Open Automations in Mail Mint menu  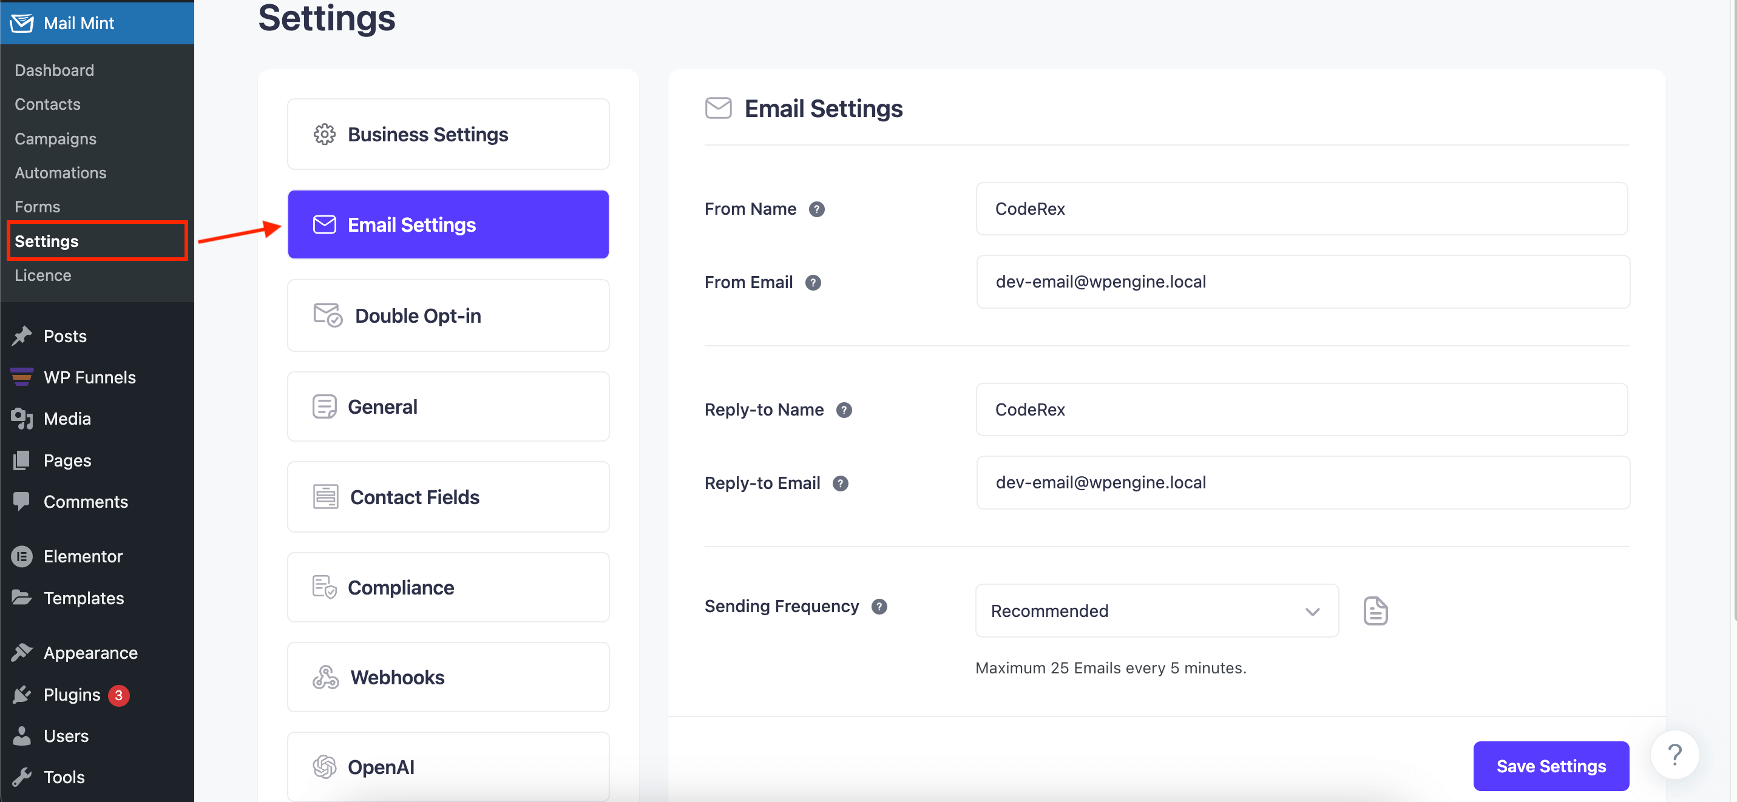[61, 174]
